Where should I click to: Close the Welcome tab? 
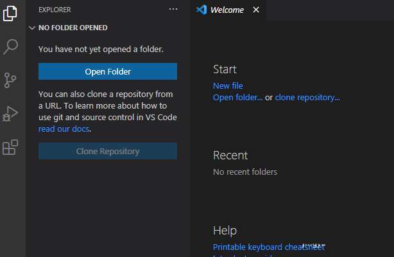tap(256, 10)
